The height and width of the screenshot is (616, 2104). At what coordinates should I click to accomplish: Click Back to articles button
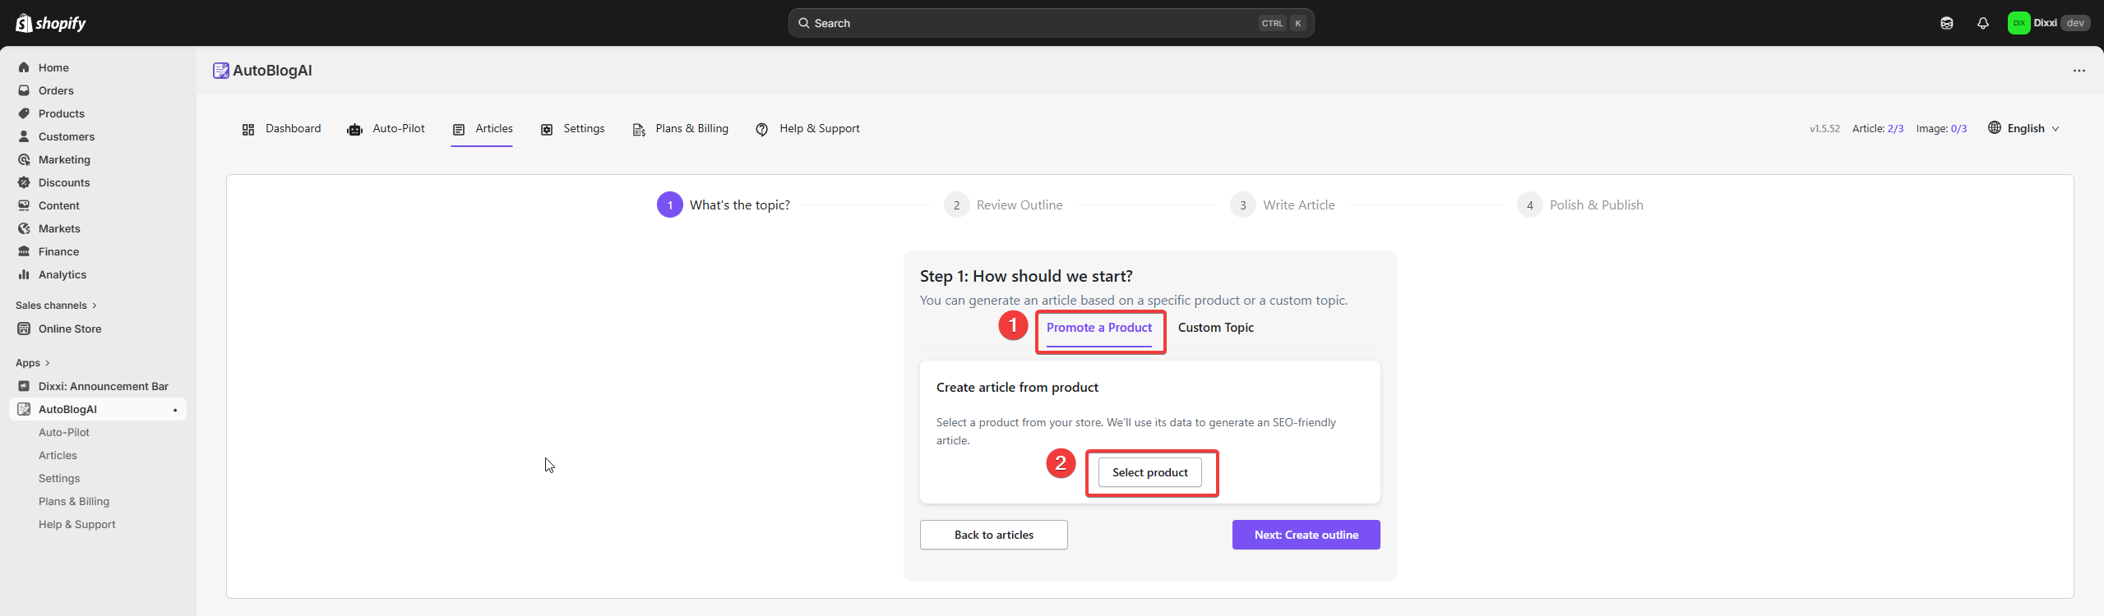(994, 535)
